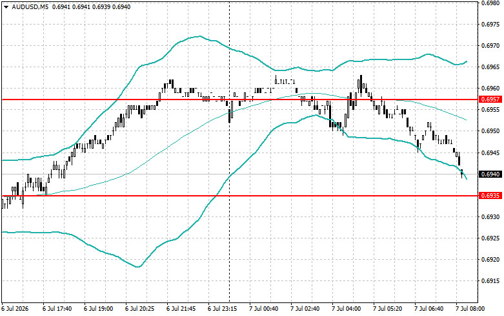
Task: Click the 6 Jul 20:25 time label
Action: coord(140,309)
